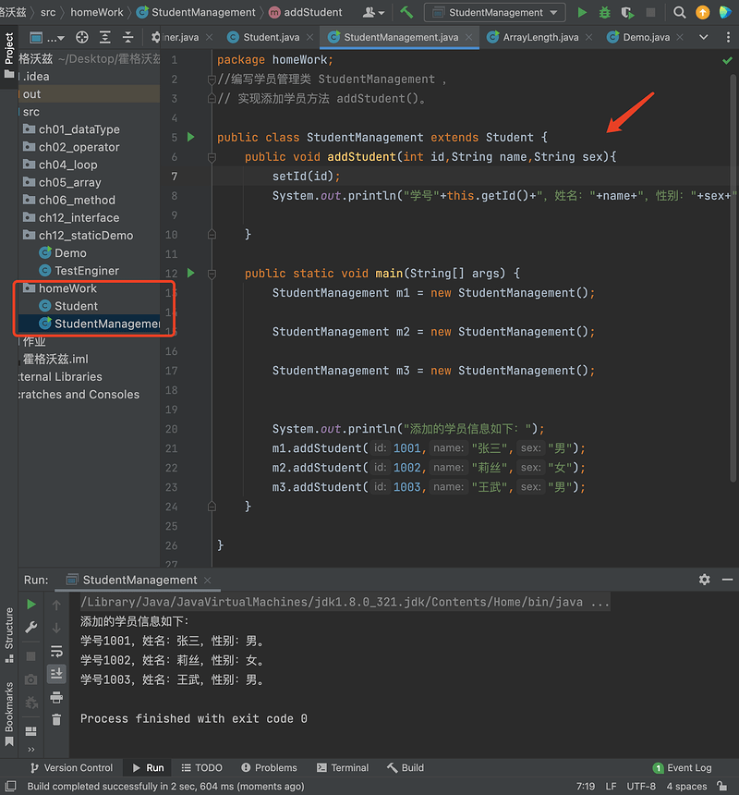
Task: Click up stack trace arrow in Run panel
Action: (56, 605)
